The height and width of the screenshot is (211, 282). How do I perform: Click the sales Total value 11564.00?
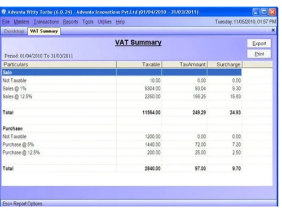tap(151, 113)
